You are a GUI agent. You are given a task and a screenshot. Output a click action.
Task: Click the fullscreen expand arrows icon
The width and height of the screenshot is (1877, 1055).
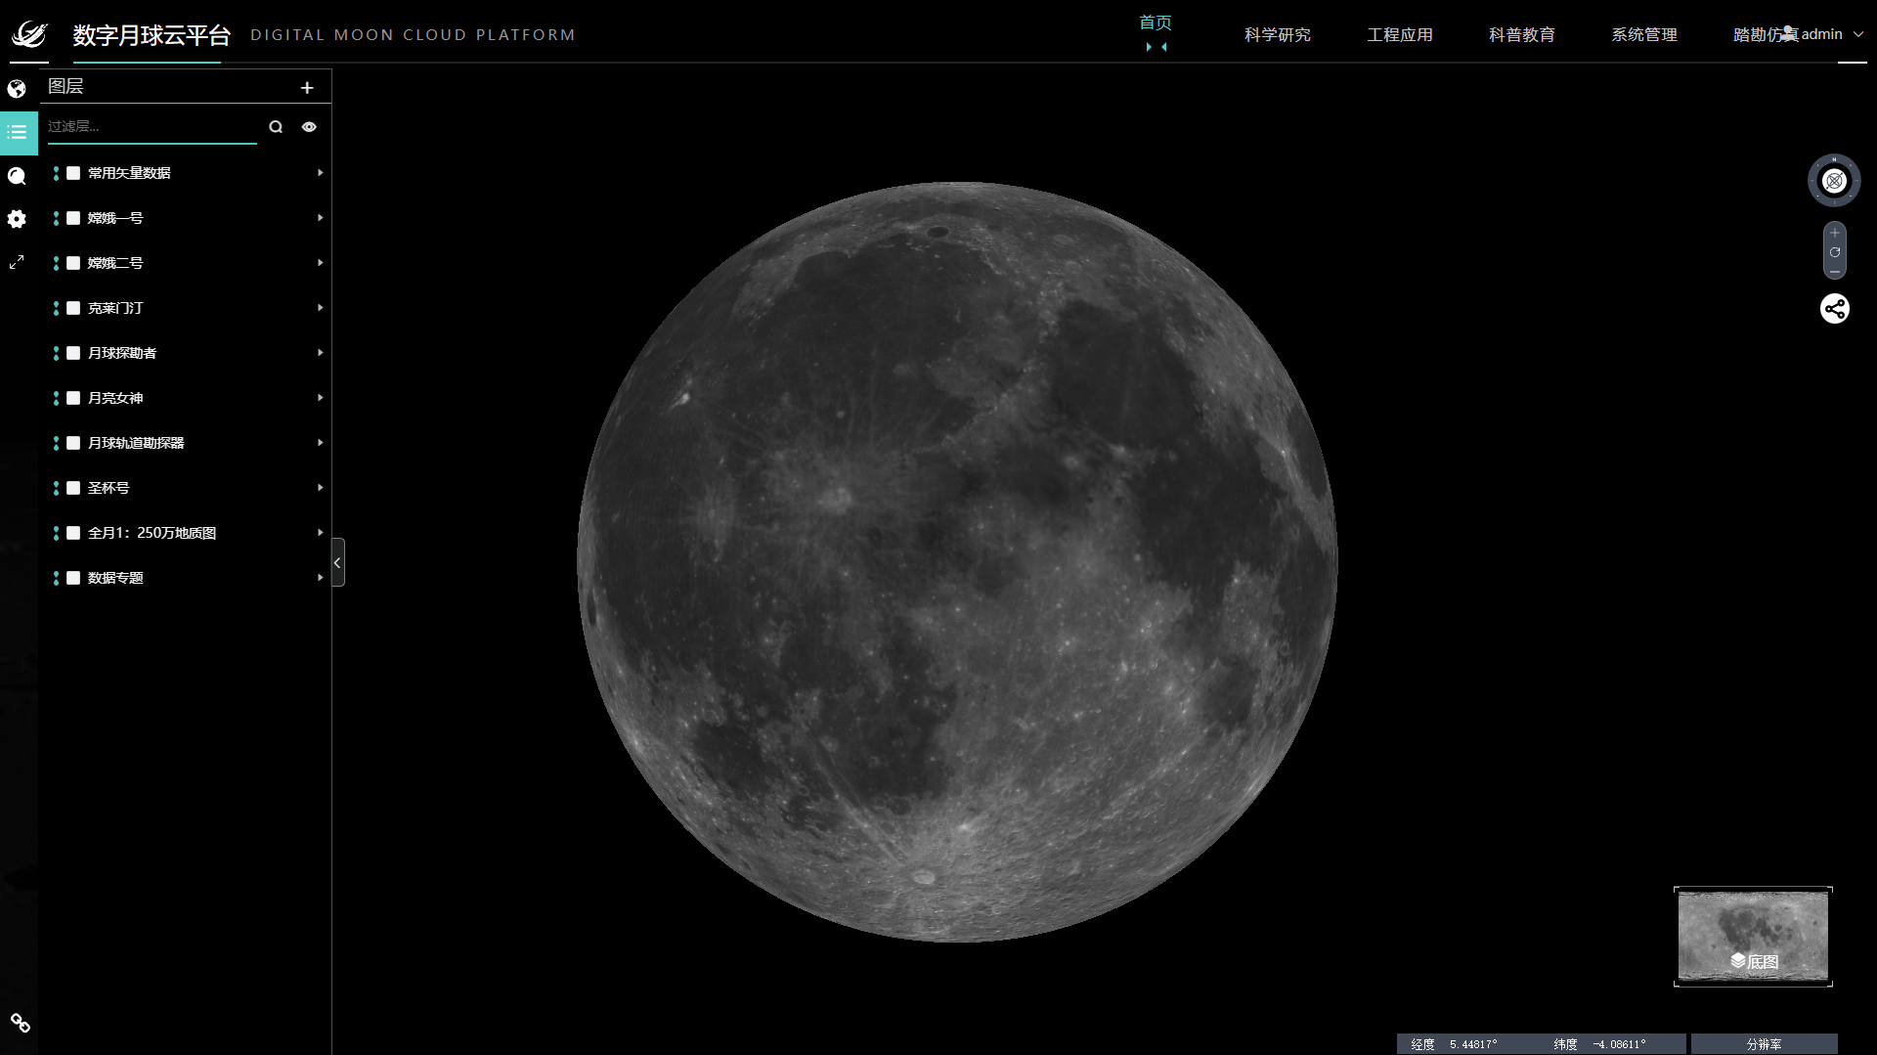tap(17, 262)
